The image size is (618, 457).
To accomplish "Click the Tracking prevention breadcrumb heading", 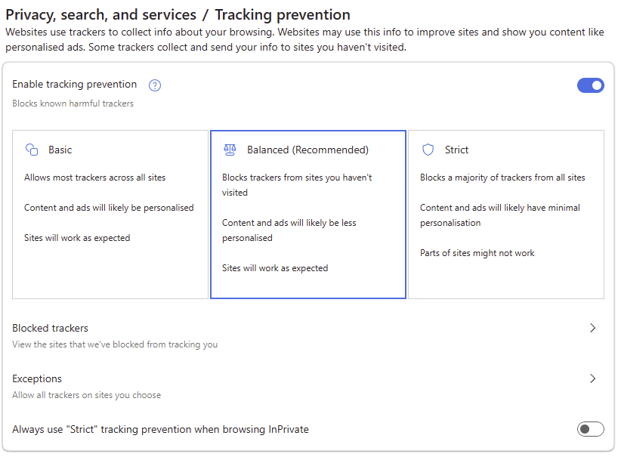I will [x=283, y=14].
